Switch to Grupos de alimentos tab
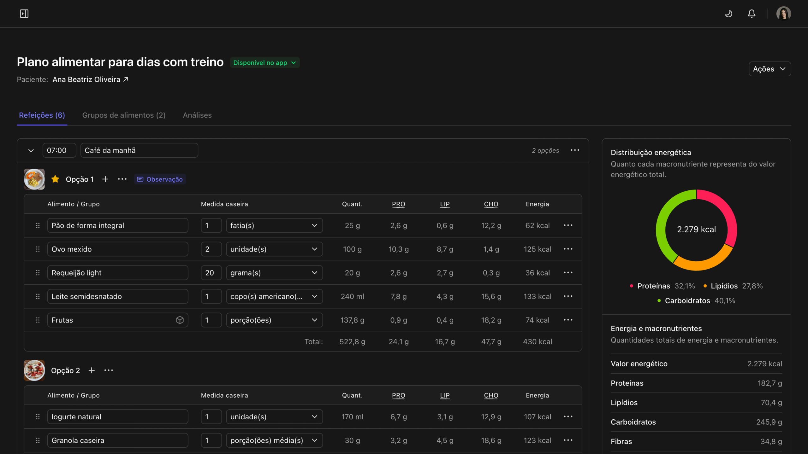Screen dimensions: 808x454 tap(124, 115)
